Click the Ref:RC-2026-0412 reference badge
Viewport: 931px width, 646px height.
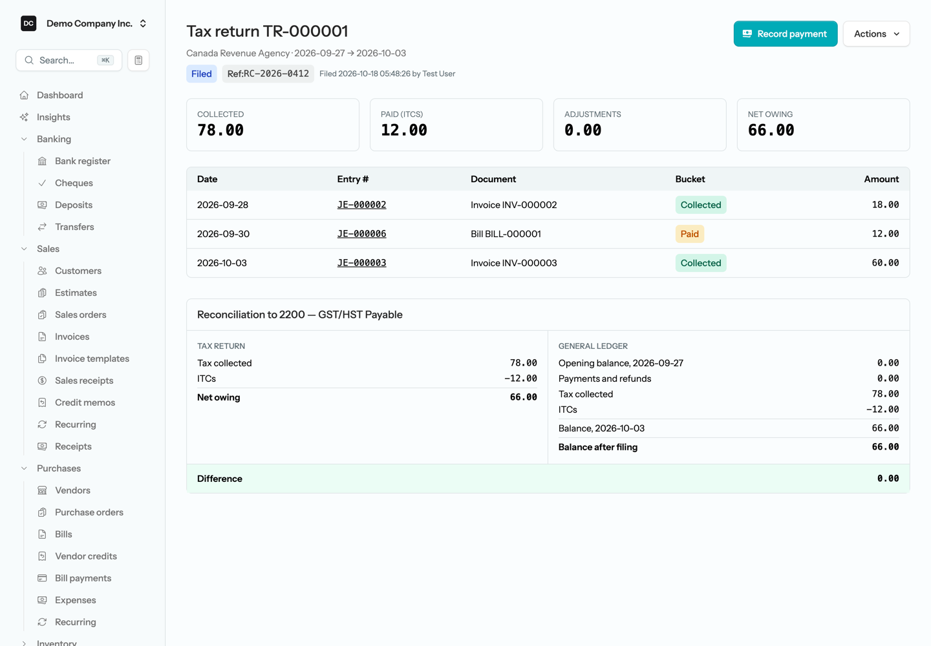pos(268,74)
